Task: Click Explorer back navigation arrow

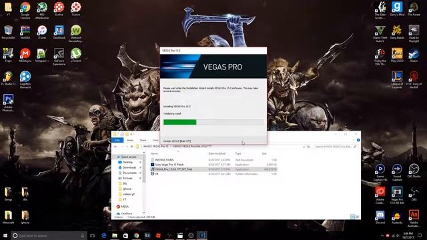Action: 115,147
